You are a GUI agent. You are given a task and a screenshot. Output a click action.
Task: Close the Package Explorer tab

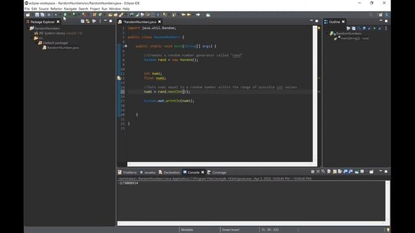click(x=58, y=21)
